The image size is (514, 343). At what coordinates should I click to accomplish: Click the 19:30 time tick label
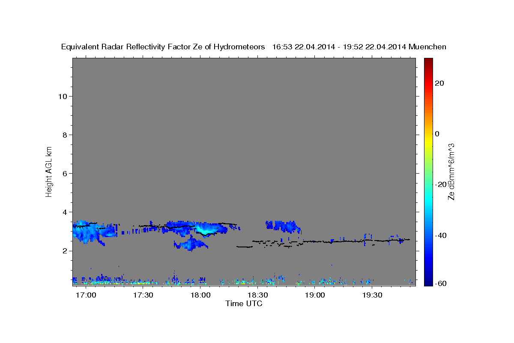click(372, 295)
